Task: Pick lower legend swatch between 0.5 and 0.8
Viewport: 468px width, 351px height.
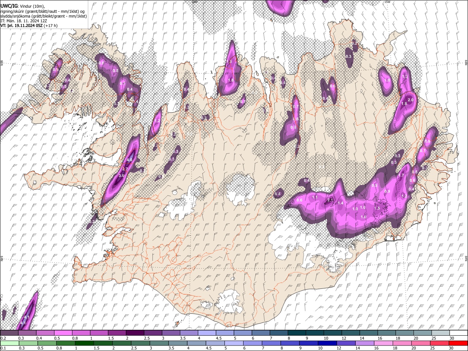Action: pos(47,343)
